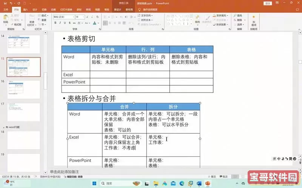The height and width of the screenshot is (188, 302).
Task: Switch to the 幻灯片放映 Slide Show tab
Action: pyautogui.click(x=66, y=9)
